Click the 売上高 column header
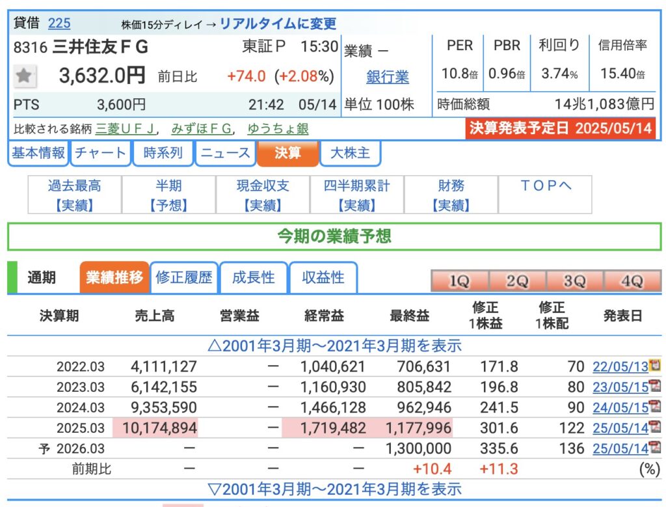The width and height of the screenshot is (666, 507). (x=155, y=316)
